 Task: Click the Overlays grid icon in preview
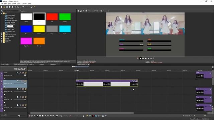click(x=101, y=11)
